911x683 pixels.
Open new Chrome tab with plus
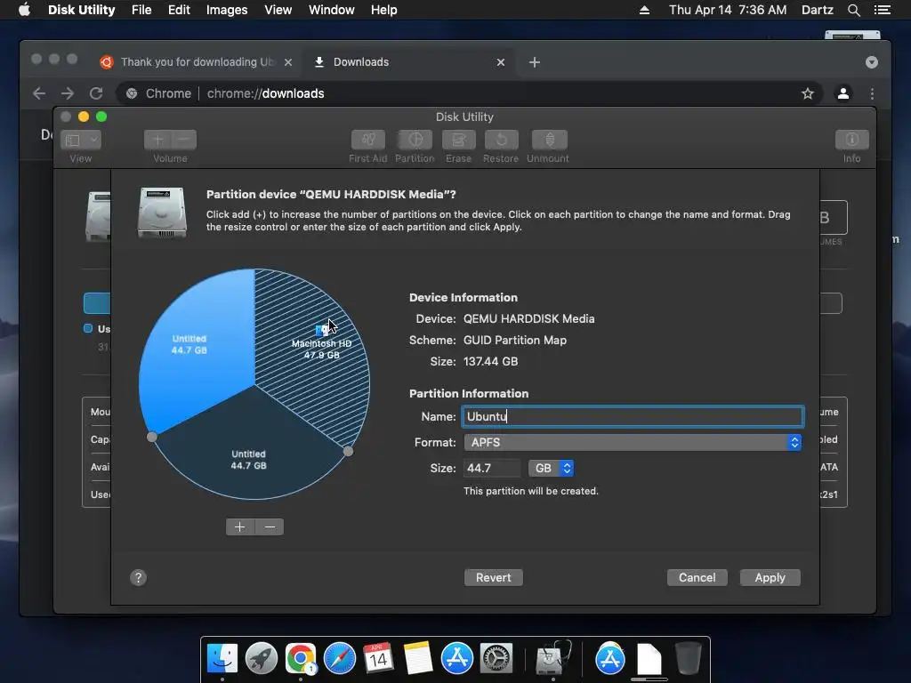[535, 62]
